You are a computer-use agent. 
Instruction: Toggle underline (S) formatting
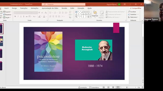tap(21, 16)
